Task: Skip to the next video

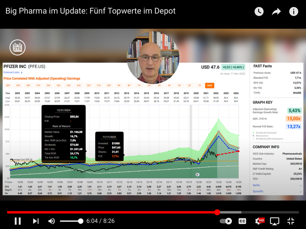Action: 36,221
